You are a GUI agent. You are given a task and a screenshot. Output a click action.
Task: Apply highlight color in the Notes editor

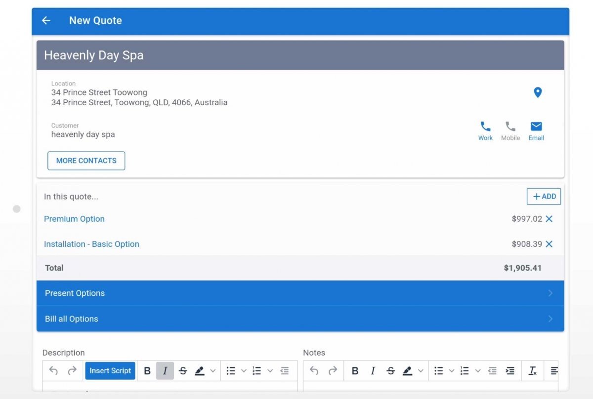click(407, 371)
